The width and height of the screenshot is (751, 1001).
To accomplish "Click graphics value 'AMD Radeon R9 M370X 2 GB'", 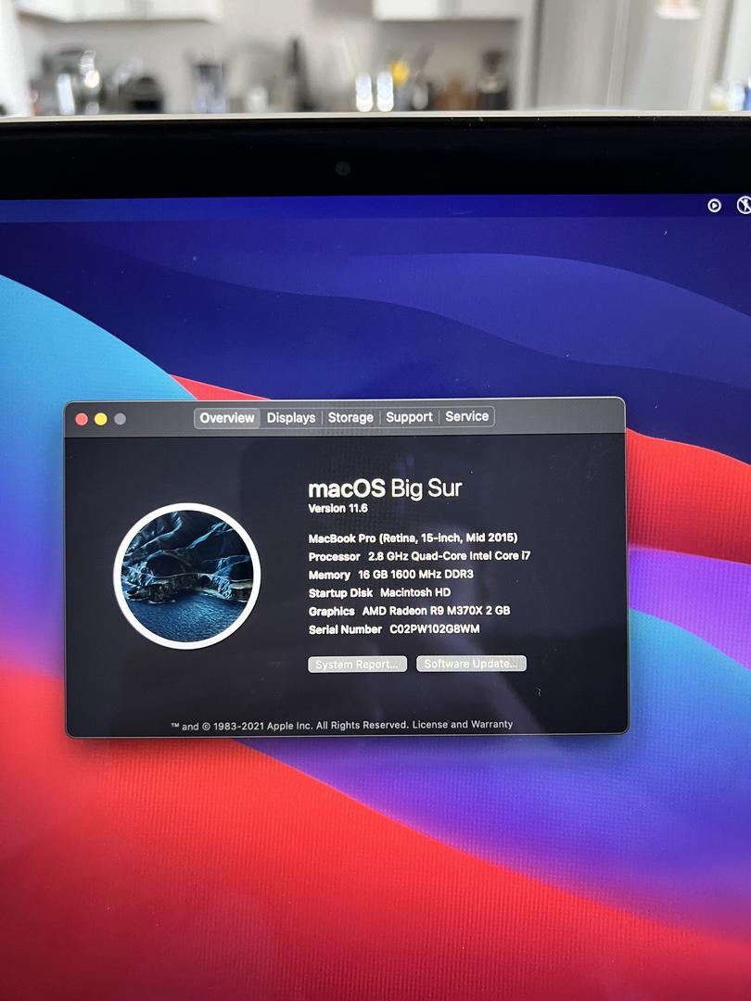I will point(436,611).
